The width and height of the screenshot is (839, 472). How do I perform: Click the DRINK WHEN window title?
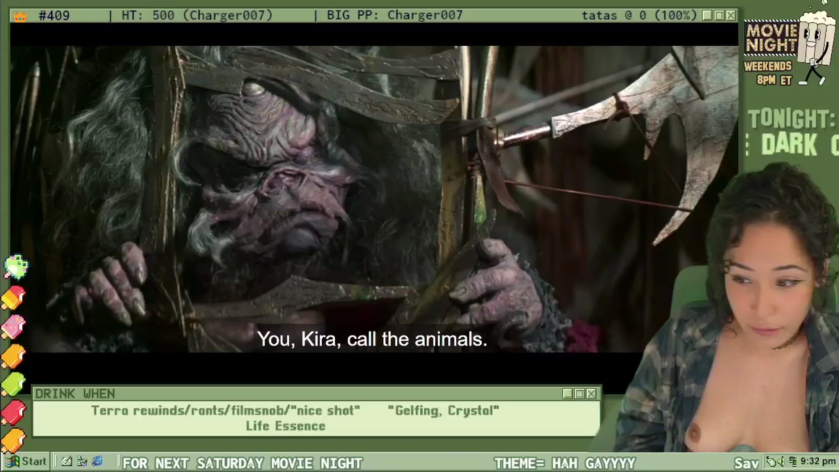coord(75,394)
